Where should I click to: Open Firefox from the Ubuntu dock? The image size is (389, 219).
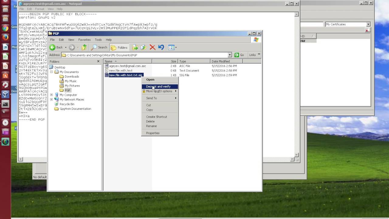[5, 38]
